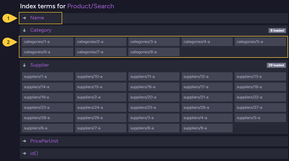Select term suppliers/22-a
Viewport: 289px width, 161px height.
[260, 97]
